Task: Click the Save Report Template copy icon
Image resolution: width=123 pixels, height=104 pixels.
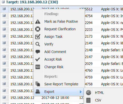Action: pos(38,84)
